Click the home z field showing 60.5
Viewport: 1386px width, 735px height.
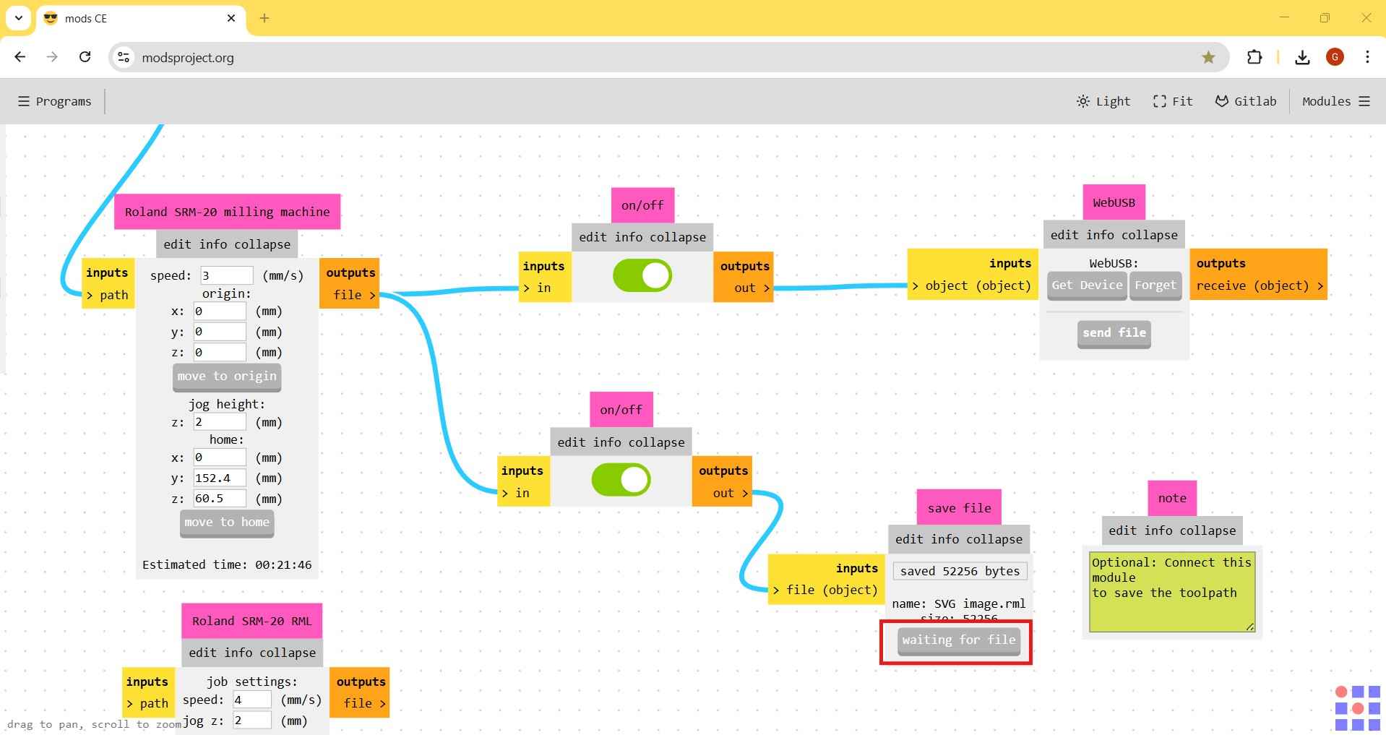220,499
